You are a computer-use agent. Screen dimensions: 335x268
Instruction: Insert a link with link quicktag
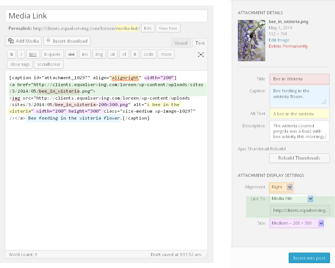tap(33, 54)
